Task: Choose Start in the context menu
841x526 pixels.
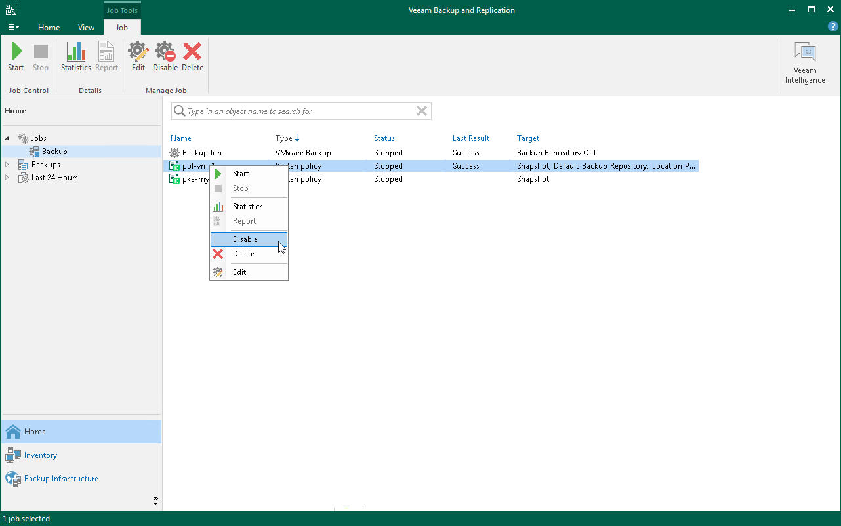Action: click(x=249, y=174)
